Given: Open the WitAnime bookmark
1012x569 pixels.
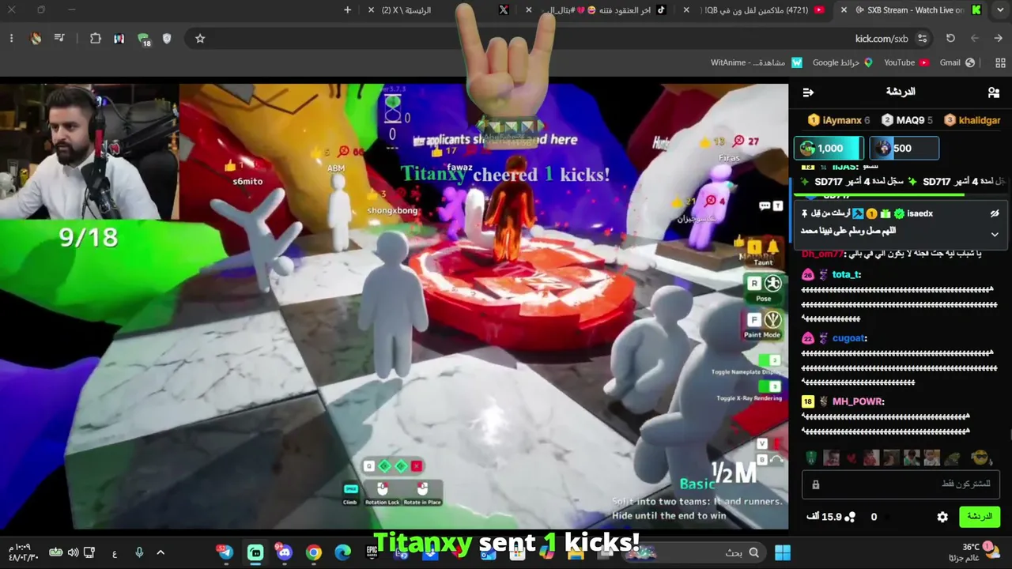Looking at the screenshot, I should [757, 62].
